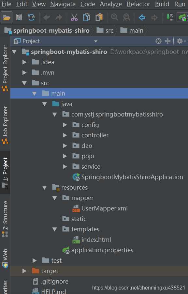The height and width of the screenshot is (294, 188).
Task: Select index.html file
Action: pos(92,240)
